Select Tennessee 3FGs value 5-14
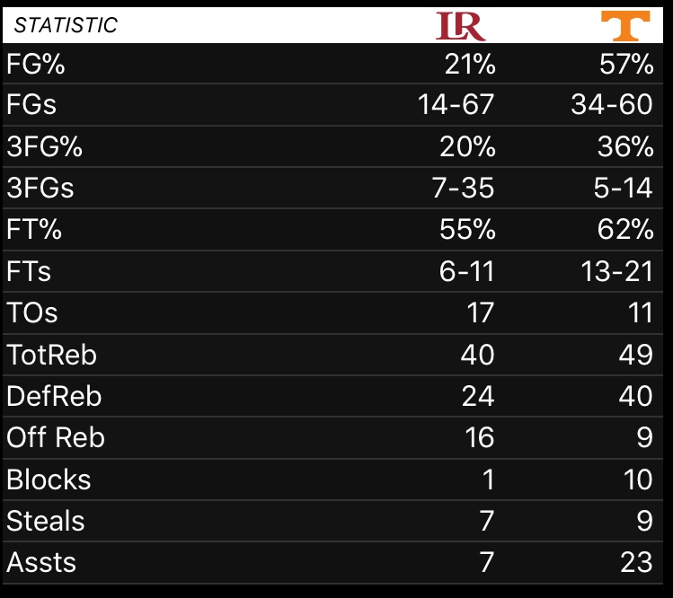Screen dimensions: 673x598 (x=624, y=188)
